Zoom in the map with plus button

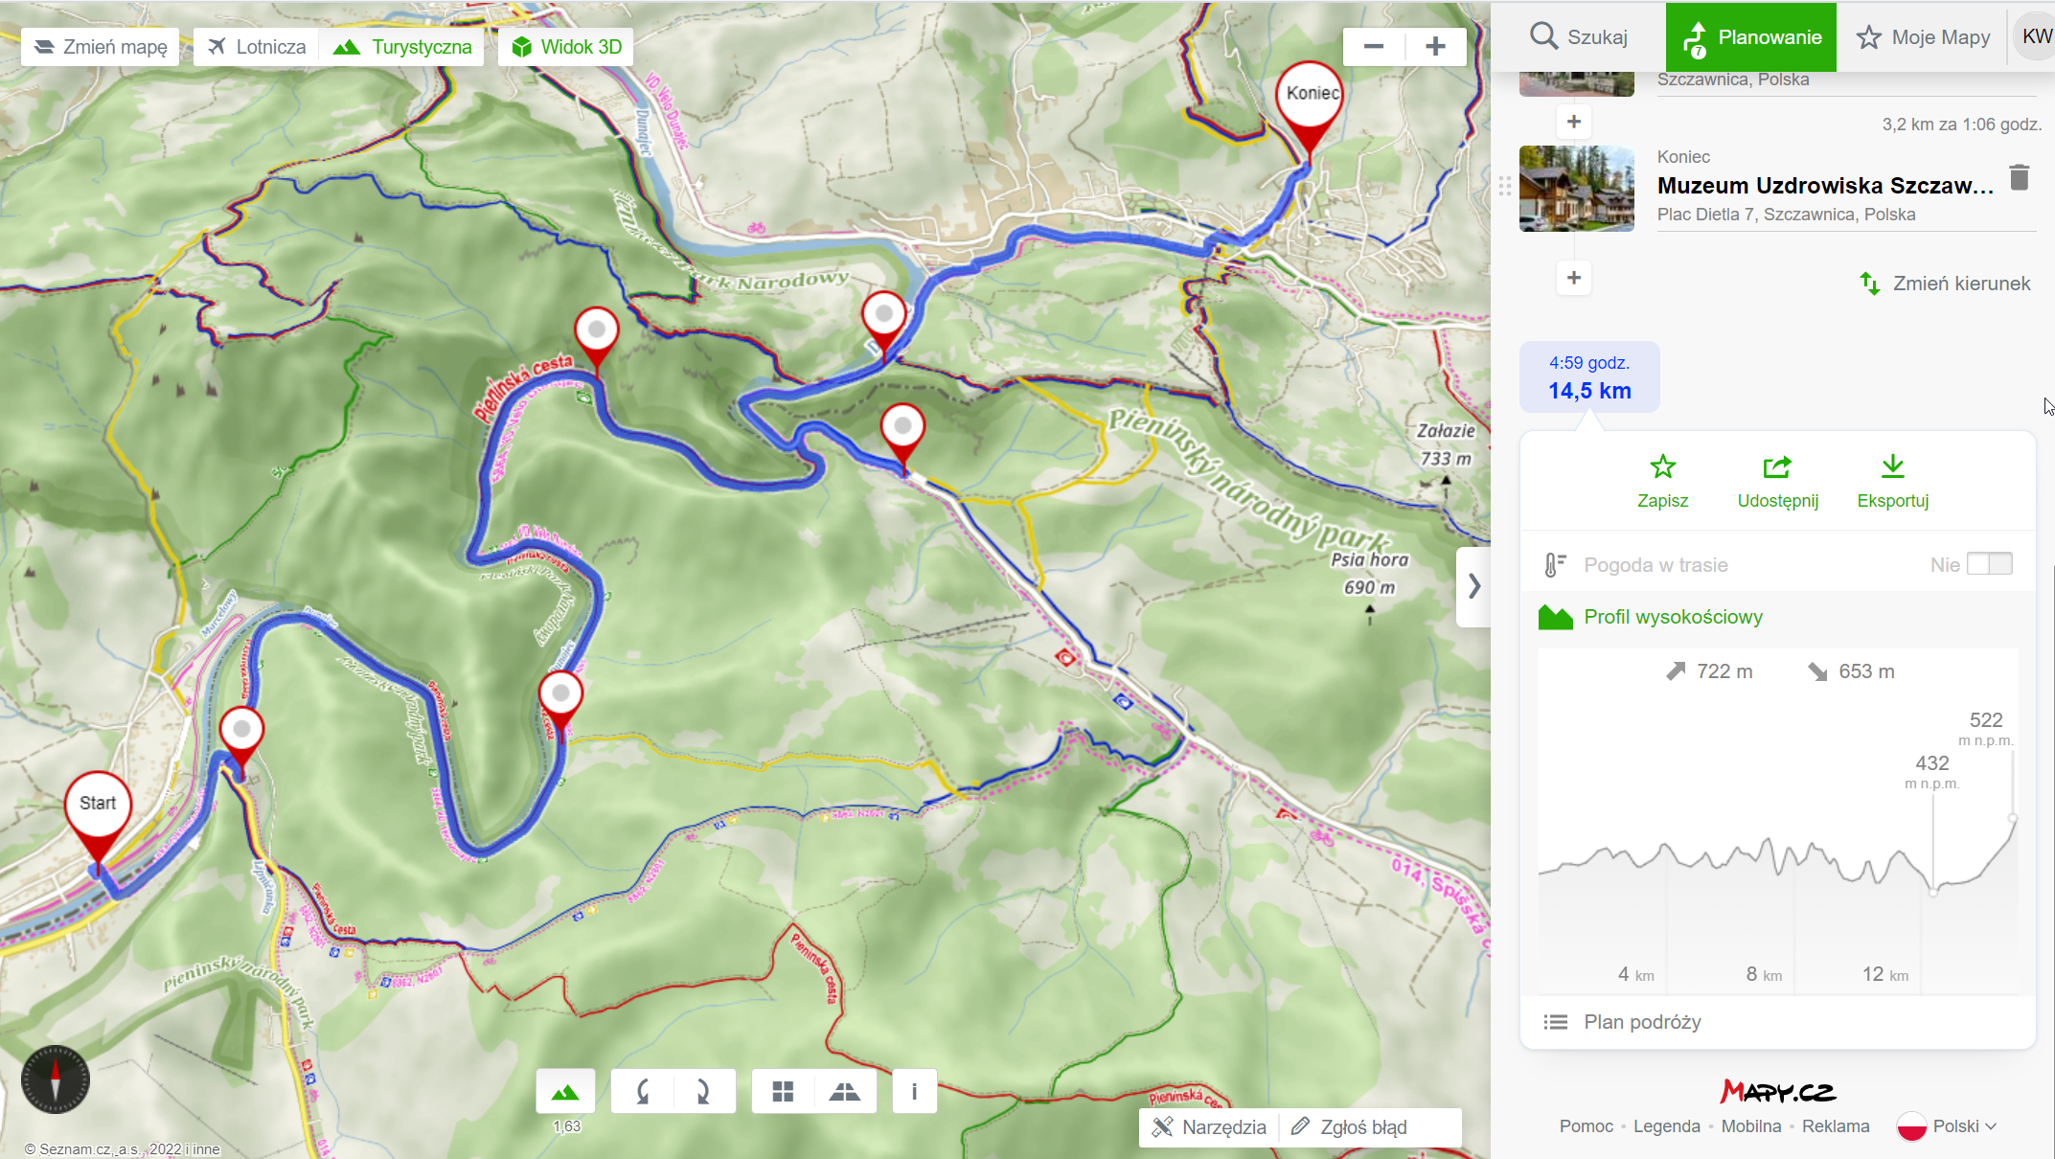1435,47
